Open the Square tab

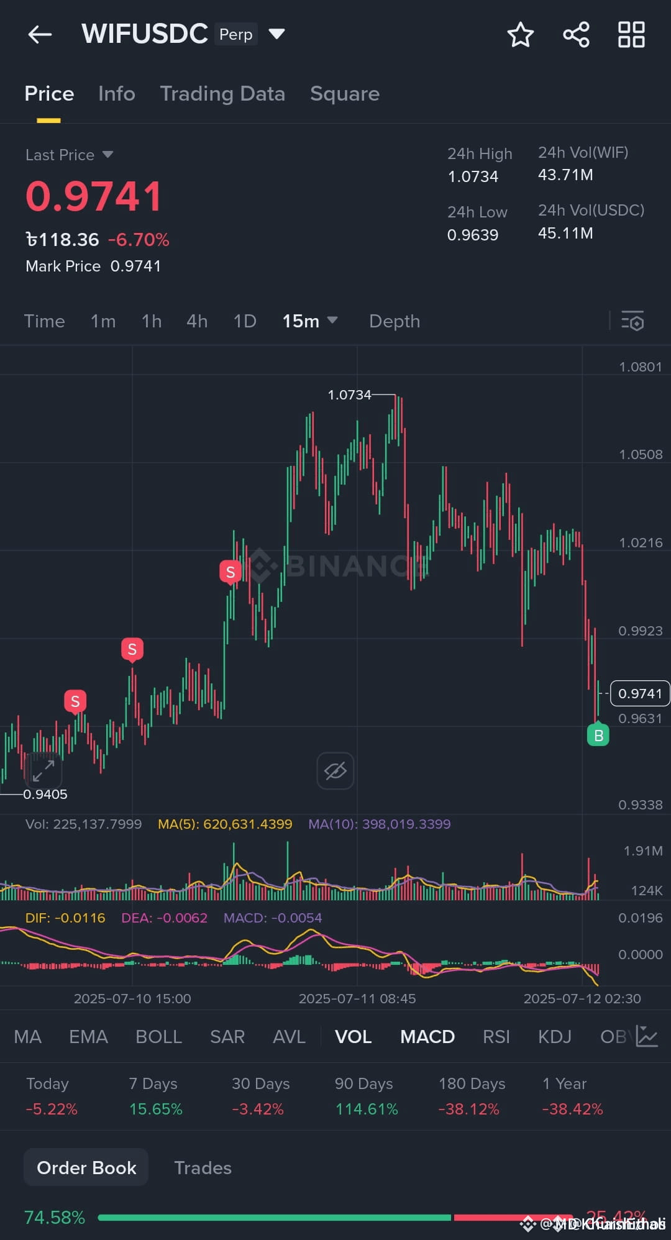pyautogui.click(x=345, y=94)
